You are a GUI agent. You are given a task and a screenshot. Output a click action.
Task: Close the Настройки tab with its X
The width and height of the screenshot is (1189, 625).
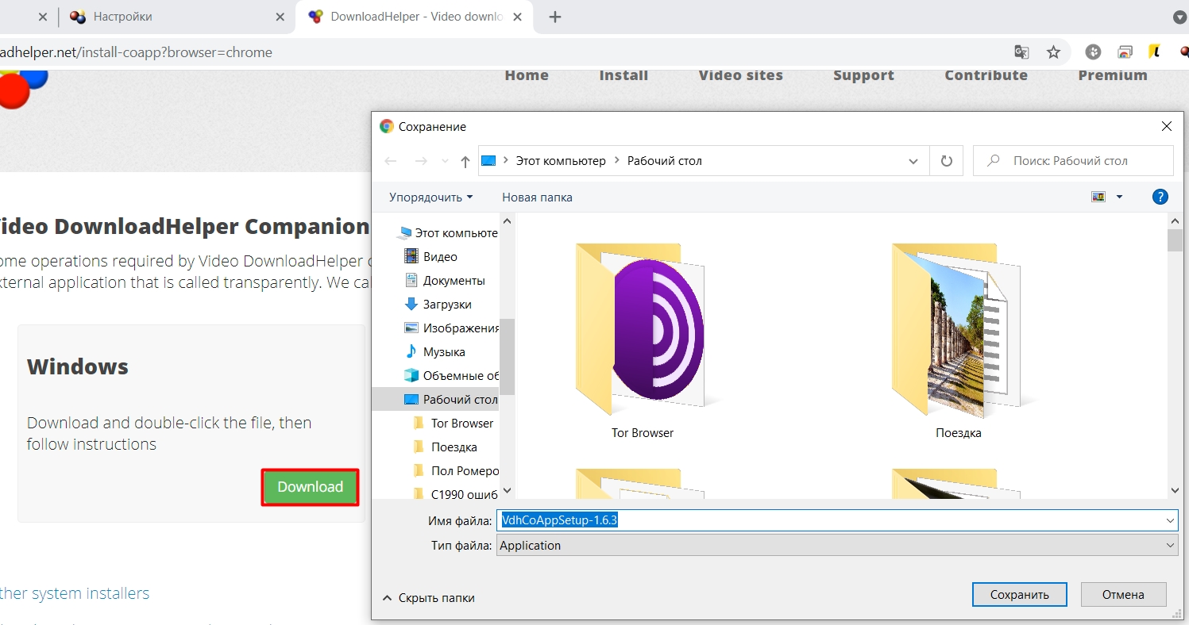[280, 17]
